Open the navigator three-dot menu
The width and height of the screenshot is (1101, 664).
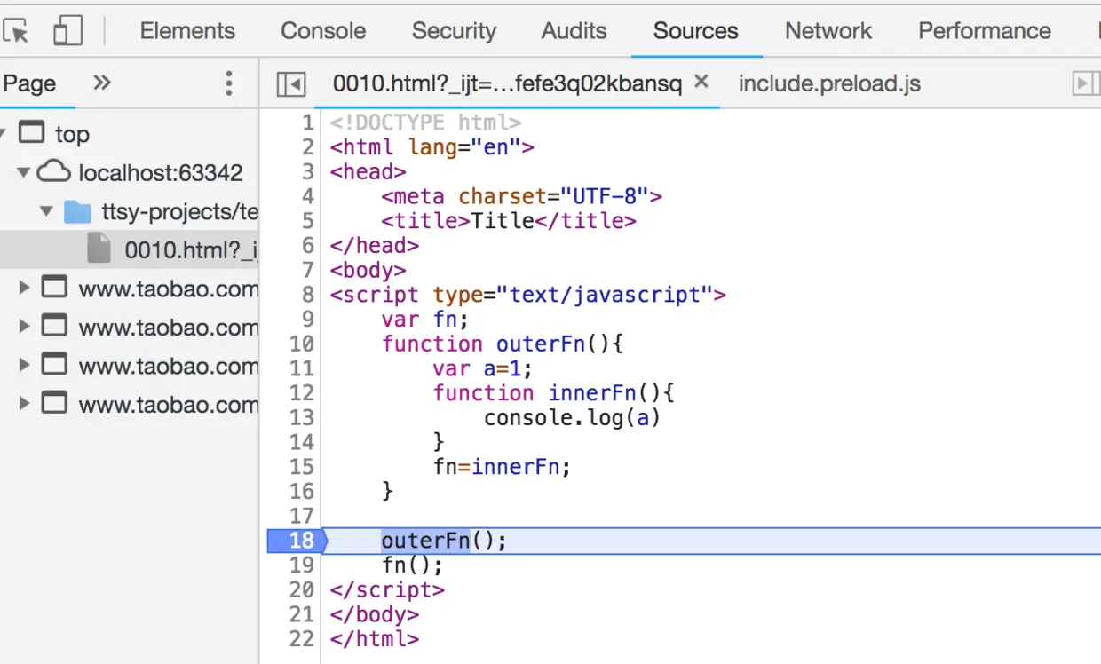[x=229, y=83]
